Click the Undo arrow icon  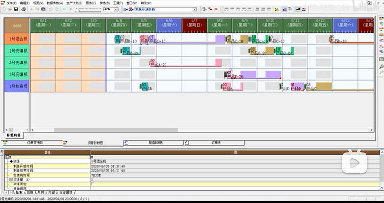[51, 9]
